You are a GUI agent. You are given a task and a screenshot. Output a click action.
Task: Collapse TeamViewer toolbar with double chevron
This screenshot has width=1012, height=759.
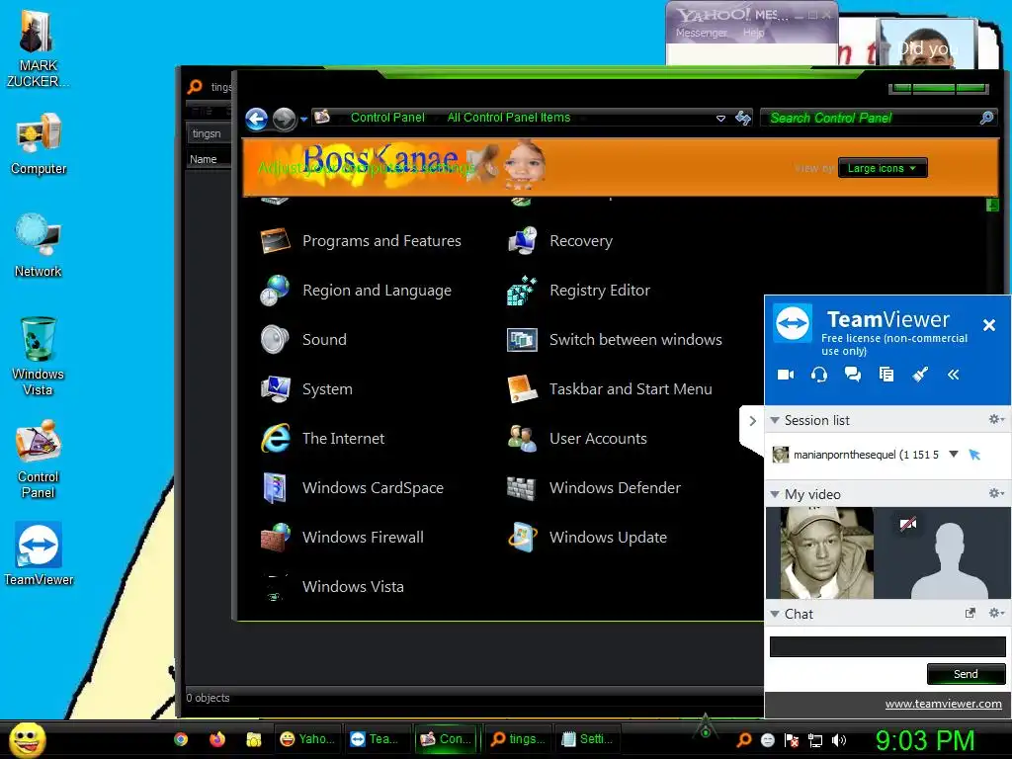coord(954,375)
